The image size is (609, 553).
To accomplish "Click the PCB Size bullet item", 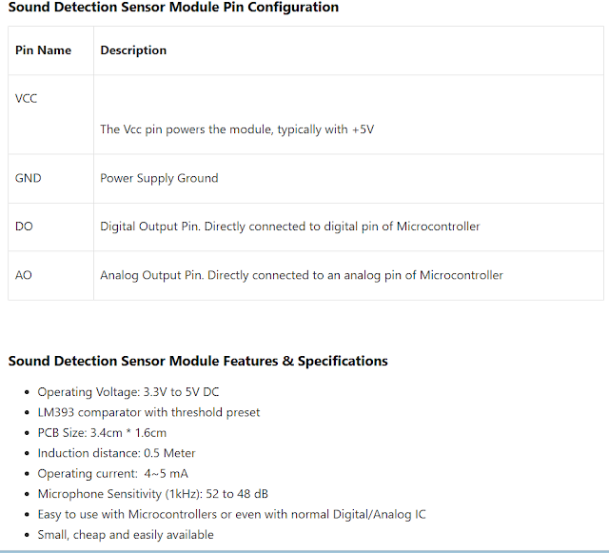I will click(x=102, y=432).
